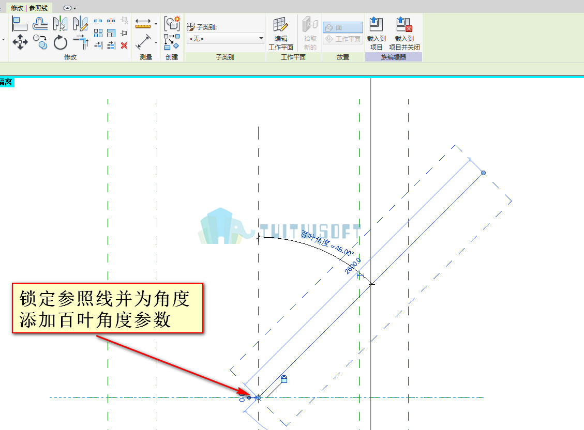584x430 pixels.
Task: Click the 族编辑器 panel title
Action: coord(393,57)
